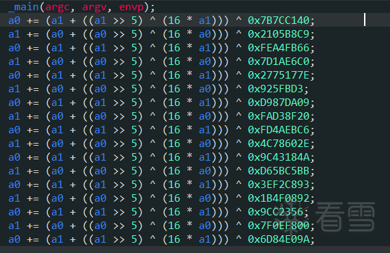
Task: Click the += operator on the 0x7B7CC140 line
Action: tap(33, 21)
